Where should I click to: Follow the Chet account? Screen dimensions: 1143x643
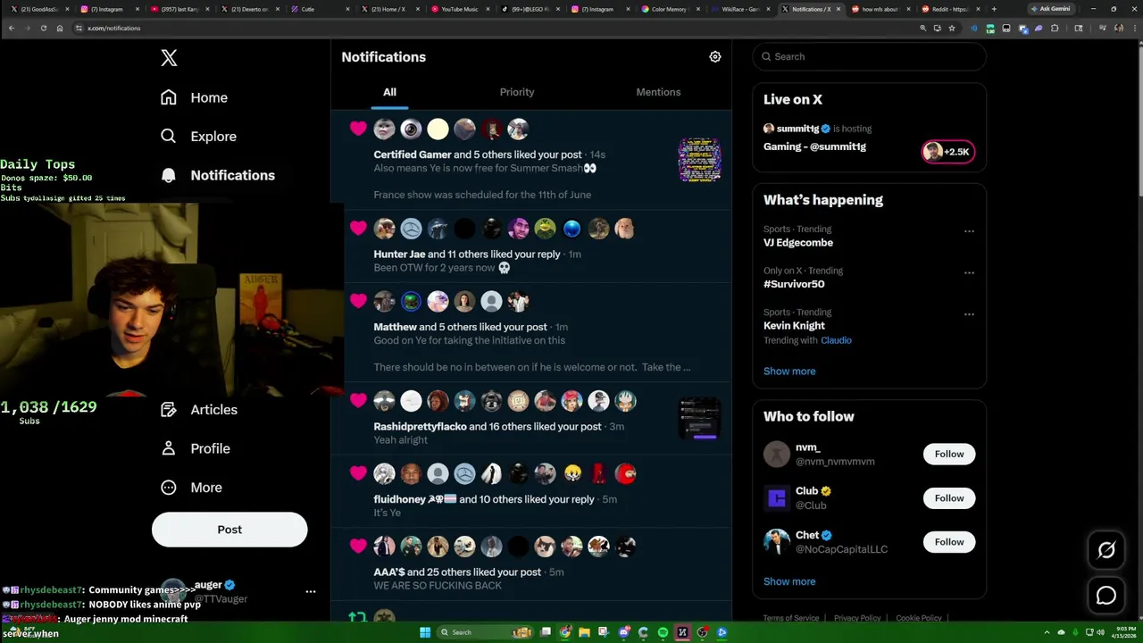pos(949,542)
